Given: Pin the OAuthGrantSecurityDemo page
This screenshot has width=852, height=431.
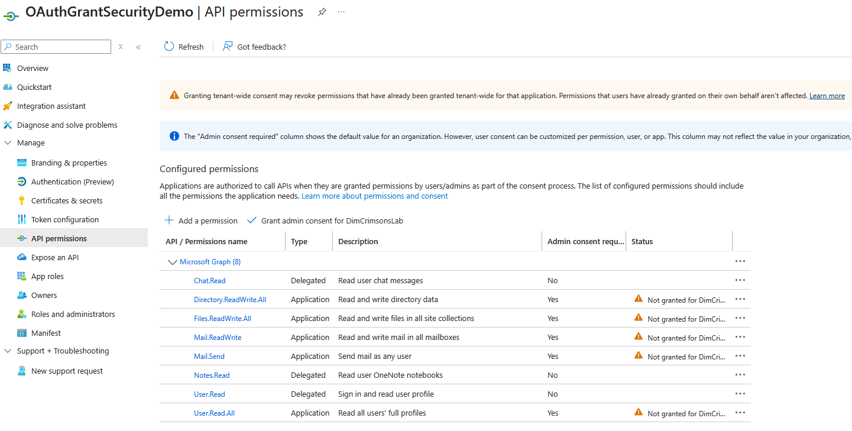Looking at the screenshot, I should click(322, 12).
